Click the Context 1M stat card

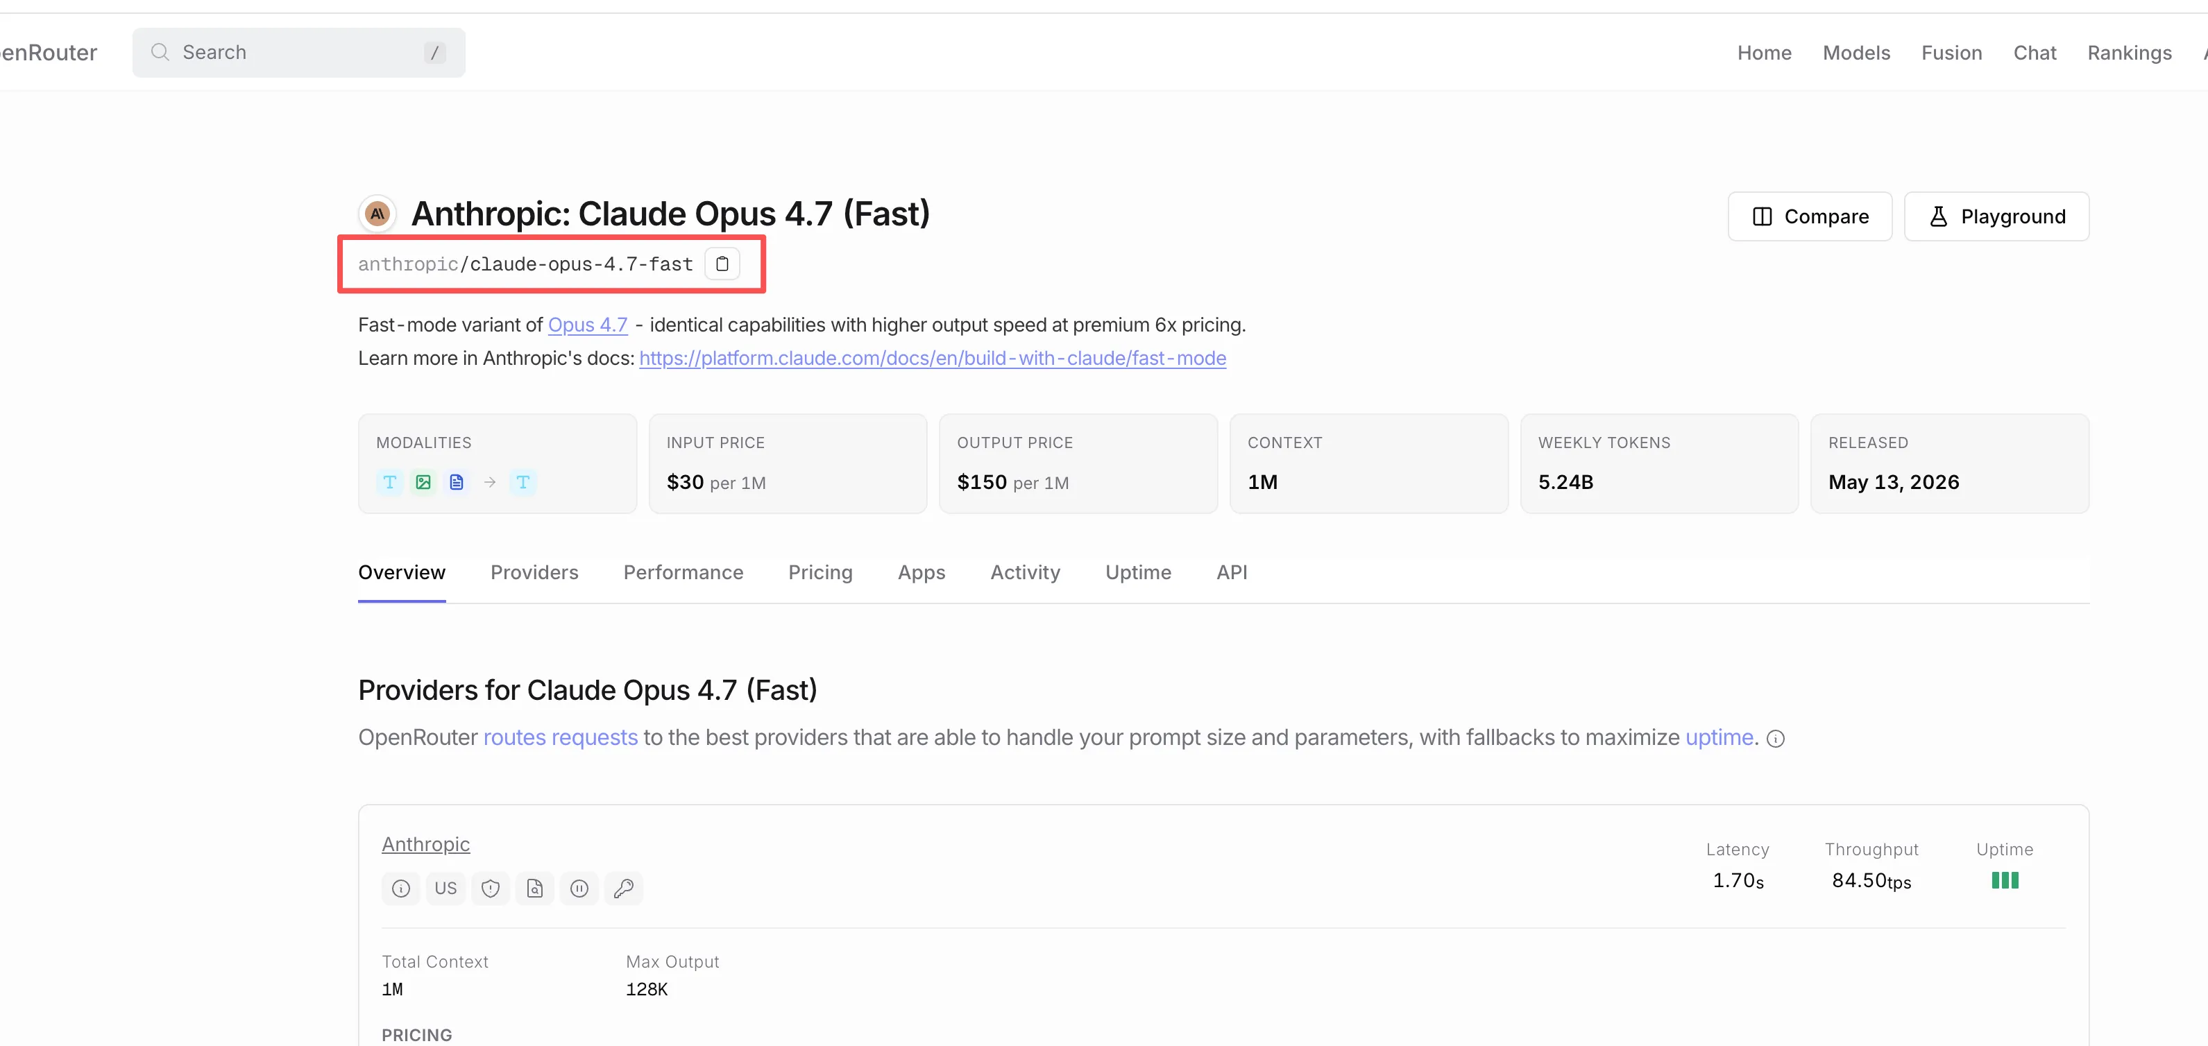[1369, 463]
